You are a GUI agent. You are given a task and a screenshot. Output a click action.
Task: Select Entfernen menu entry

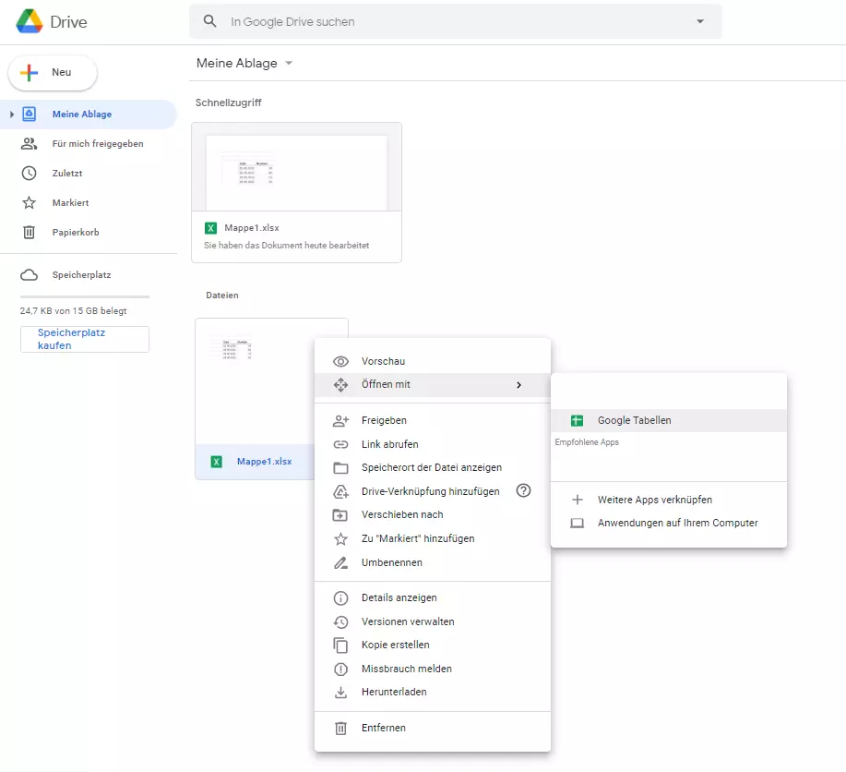pyautogui.click(x=432, y=729)
